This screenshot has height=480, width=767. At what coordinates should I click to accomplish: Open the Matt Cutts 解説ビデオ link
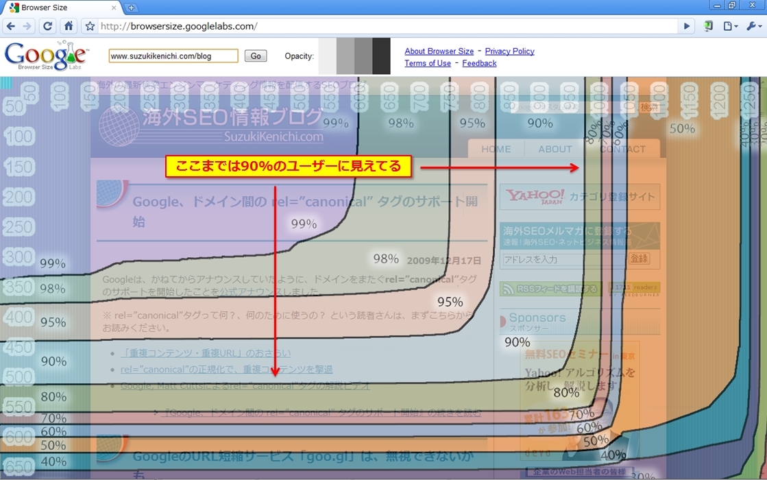[245, 386]
